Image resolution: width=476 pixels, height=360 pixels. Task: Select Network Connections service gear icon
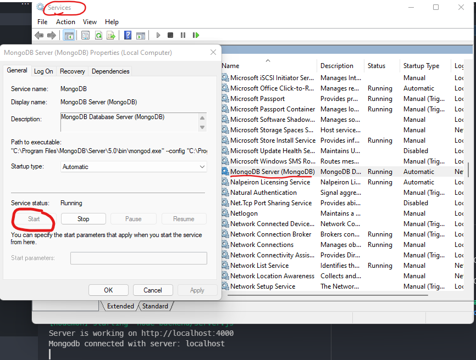[225, 245]
